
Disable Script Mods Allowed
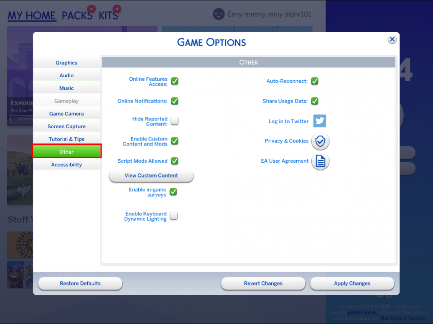174,161
